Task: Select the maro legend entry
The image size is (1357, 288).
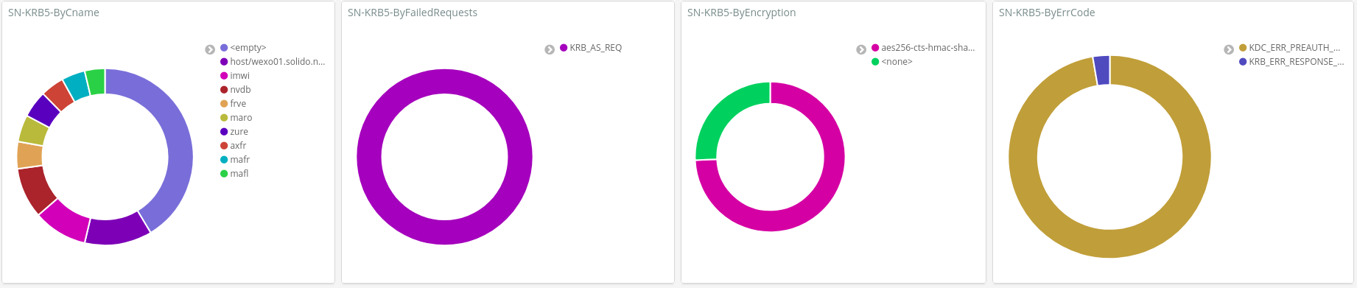Action: click(x=236, y=118)
